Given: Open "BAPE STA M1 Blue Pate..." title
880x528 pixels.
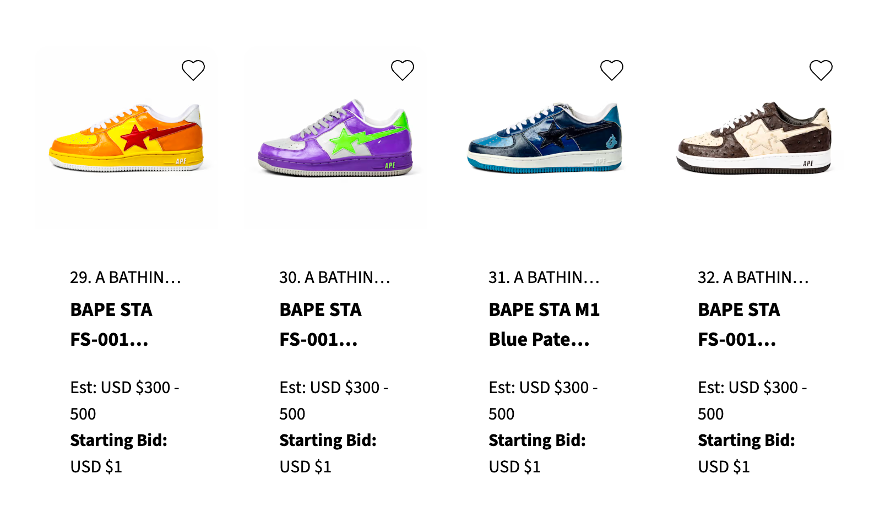Looking at the screenshot, I should (x=544, y=324).
